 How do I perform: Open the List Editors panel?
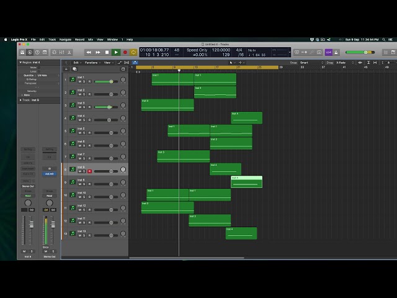coord(386,52)
